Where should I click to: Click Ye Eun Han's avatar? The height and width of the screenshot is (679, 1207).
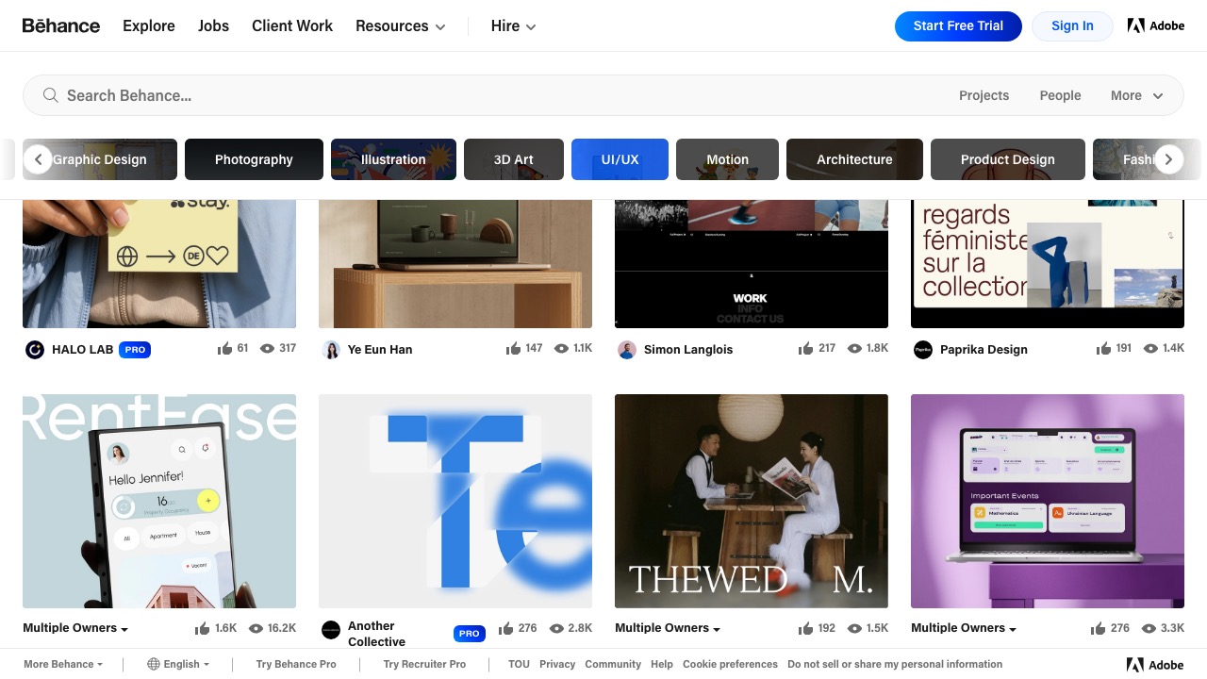tap(331, 349)
